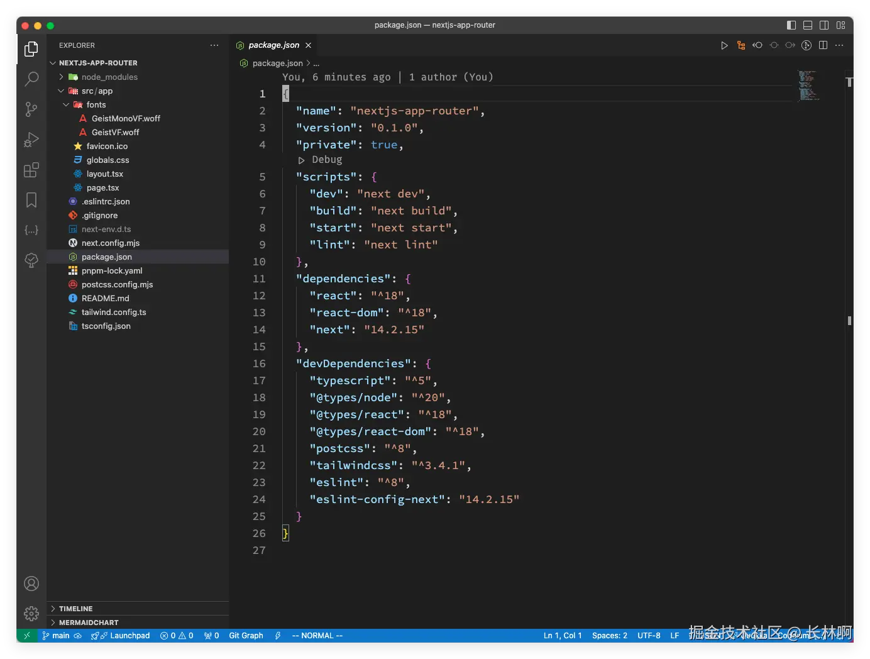This screenshot has height=659, width=870.
Task: Open the Search view in activity bar
Action: click(x=31, y=79)
